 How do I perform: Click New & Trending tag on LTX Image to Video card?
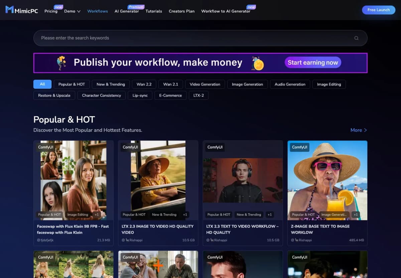[x=164, y=215]
